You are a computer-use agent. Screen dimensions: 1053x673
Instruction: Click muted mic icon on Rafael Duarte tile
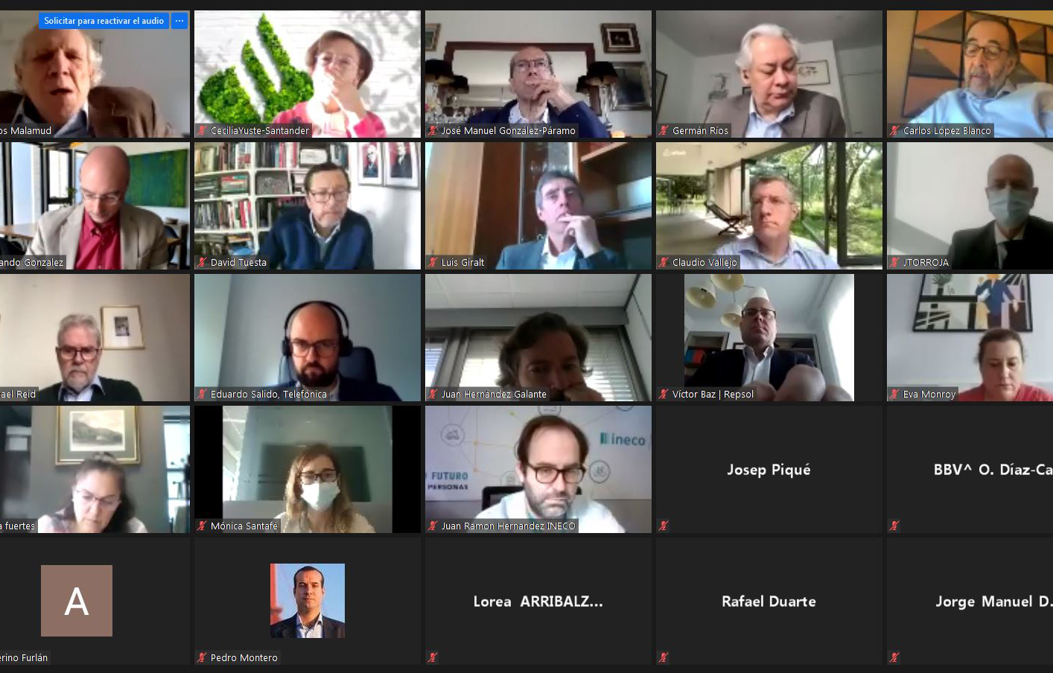(x=664, y=657)
